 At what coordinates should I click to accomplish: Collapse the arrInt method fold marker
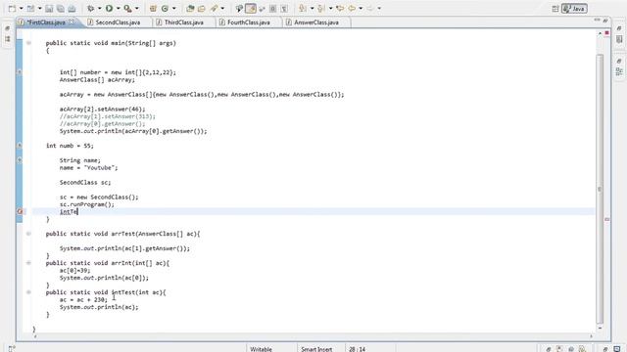28,263
